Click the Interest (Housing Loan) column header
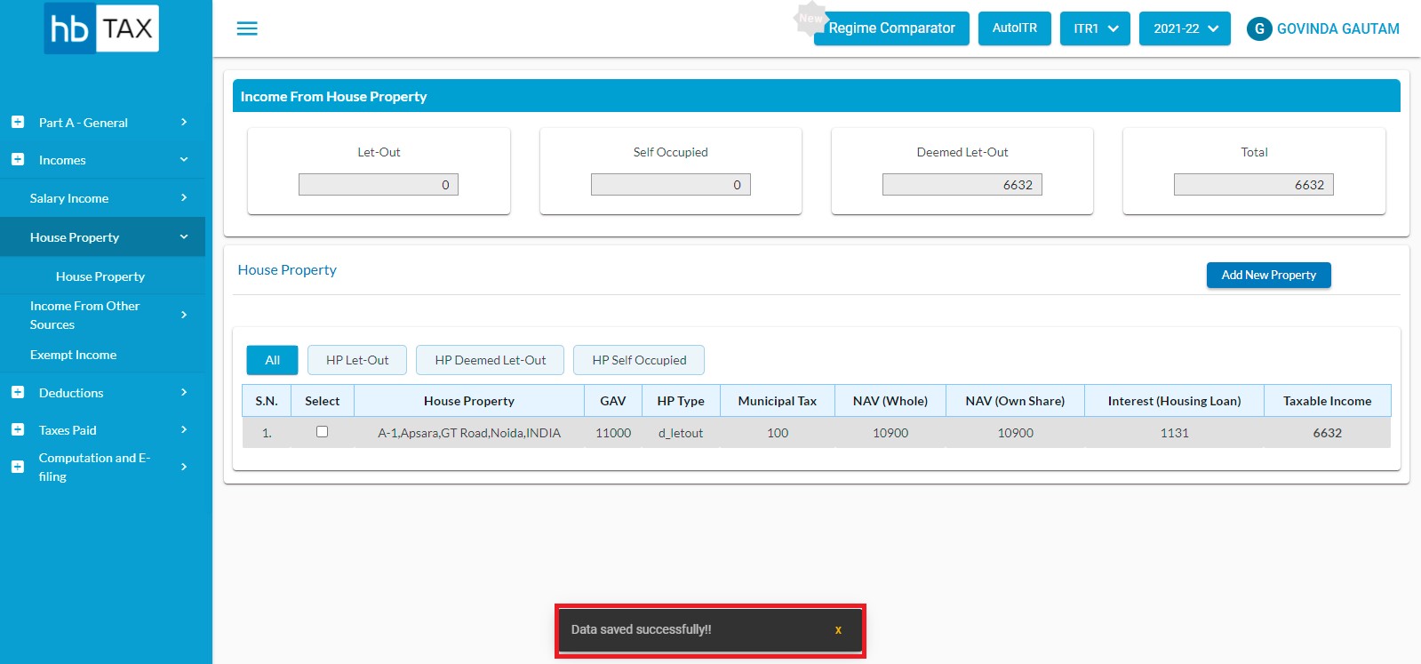Image resolution: width=1421 pixels, height=664 pixels. point(1174,401)
